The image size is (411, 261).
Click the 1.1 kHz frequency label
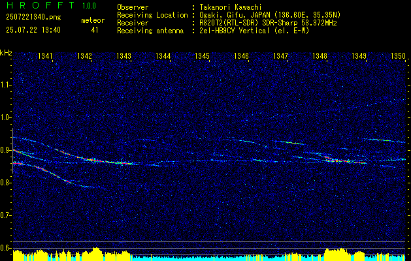5,85
